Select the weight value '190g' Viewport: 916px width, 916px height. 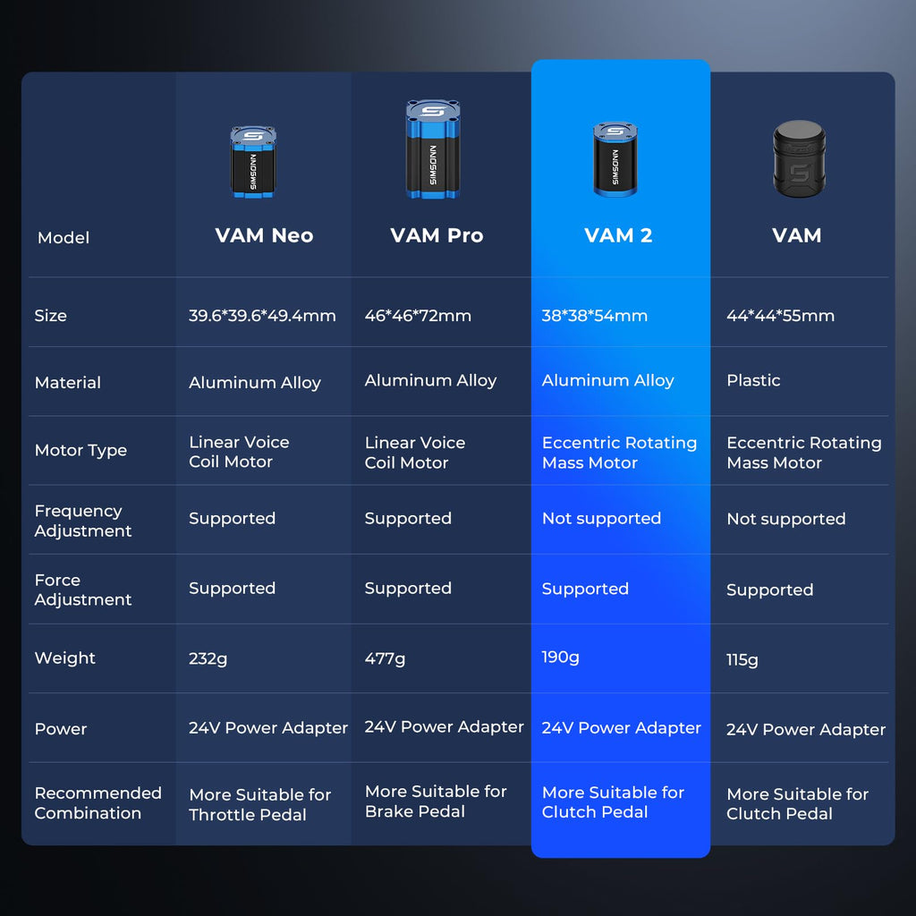click(x=560, y=657)
